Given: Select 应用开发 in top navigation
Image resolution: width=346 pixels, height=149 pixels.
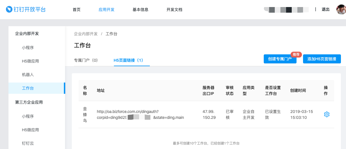Looking at the screenshot, I should [107, 10].
